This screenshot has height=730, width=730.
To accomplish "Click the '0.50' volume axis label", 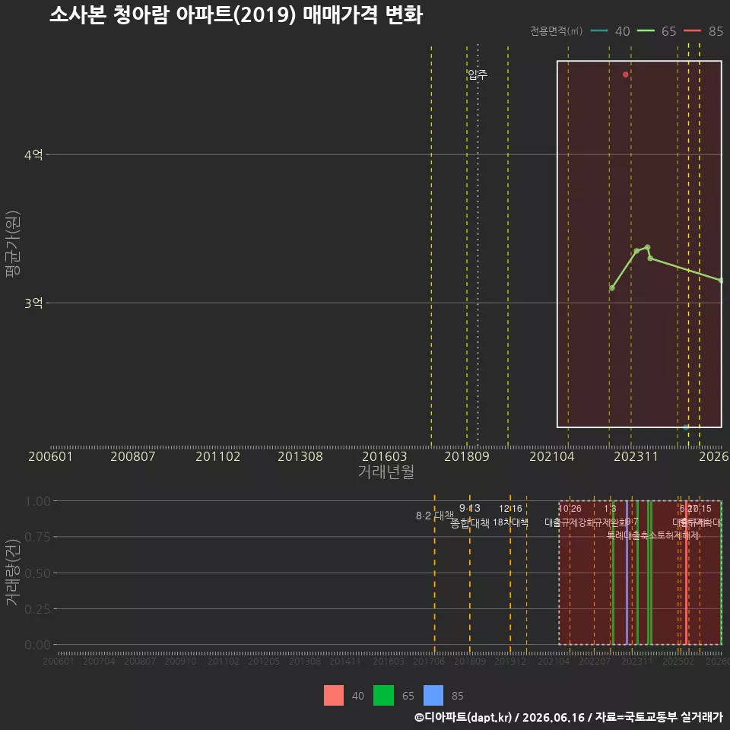I will (x=38, y=573).
